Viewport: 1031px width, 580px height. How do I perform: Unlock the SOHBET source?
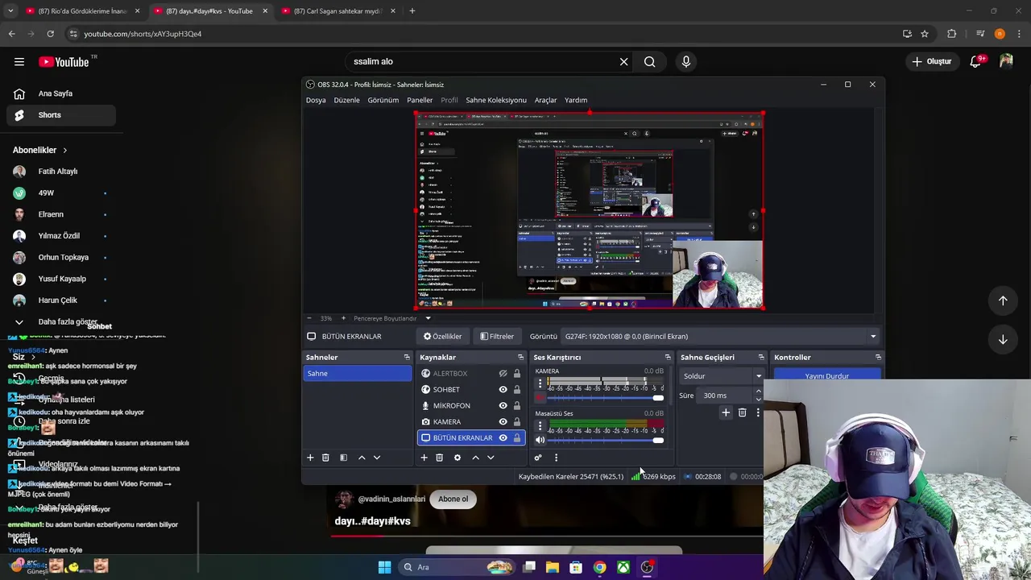[x=517, y=390]
